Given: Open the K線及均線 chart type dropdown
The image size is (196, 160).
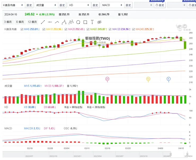Looking at the screenshot, I should (13, 5).
